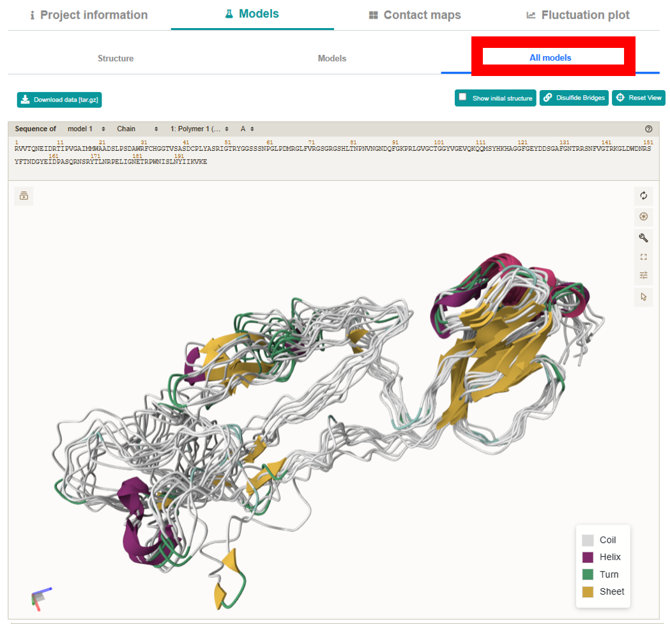
Task: Click the flask icon on Models tab
Action: pos(229,14)
